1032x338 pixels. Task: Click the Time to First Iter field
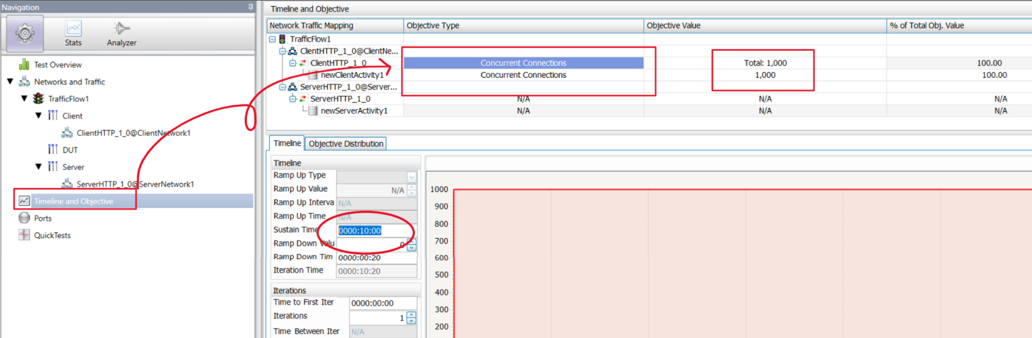tap(383, 303)
